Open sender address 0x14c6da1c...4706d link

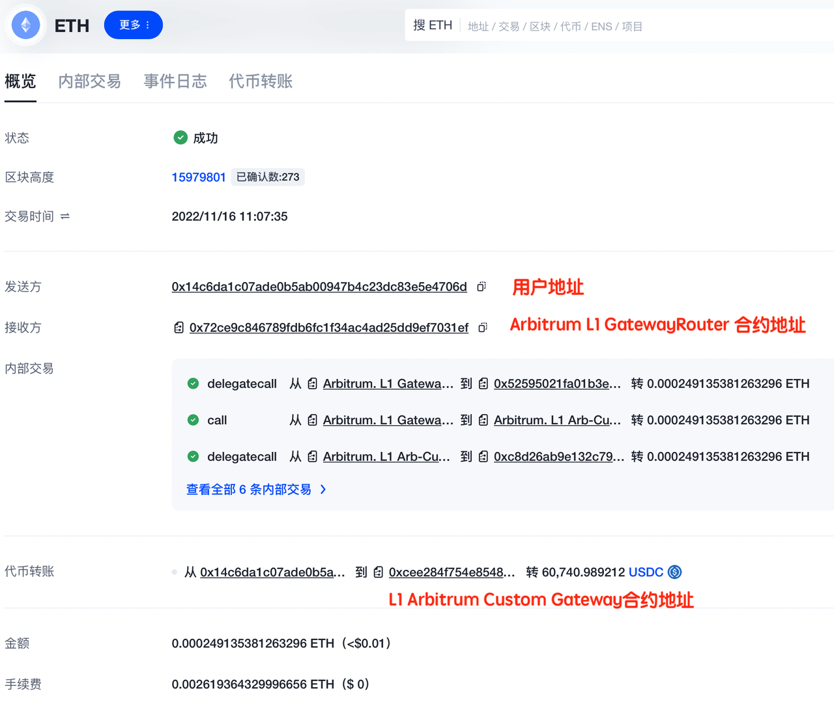319,287
